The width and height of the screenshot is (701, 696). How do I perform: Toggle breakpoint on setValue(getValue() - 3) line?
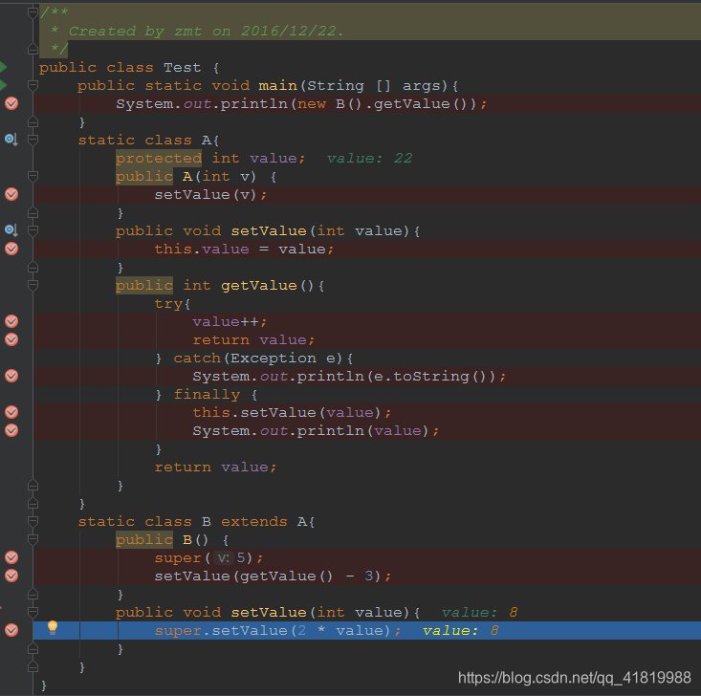tap(11, 576)
